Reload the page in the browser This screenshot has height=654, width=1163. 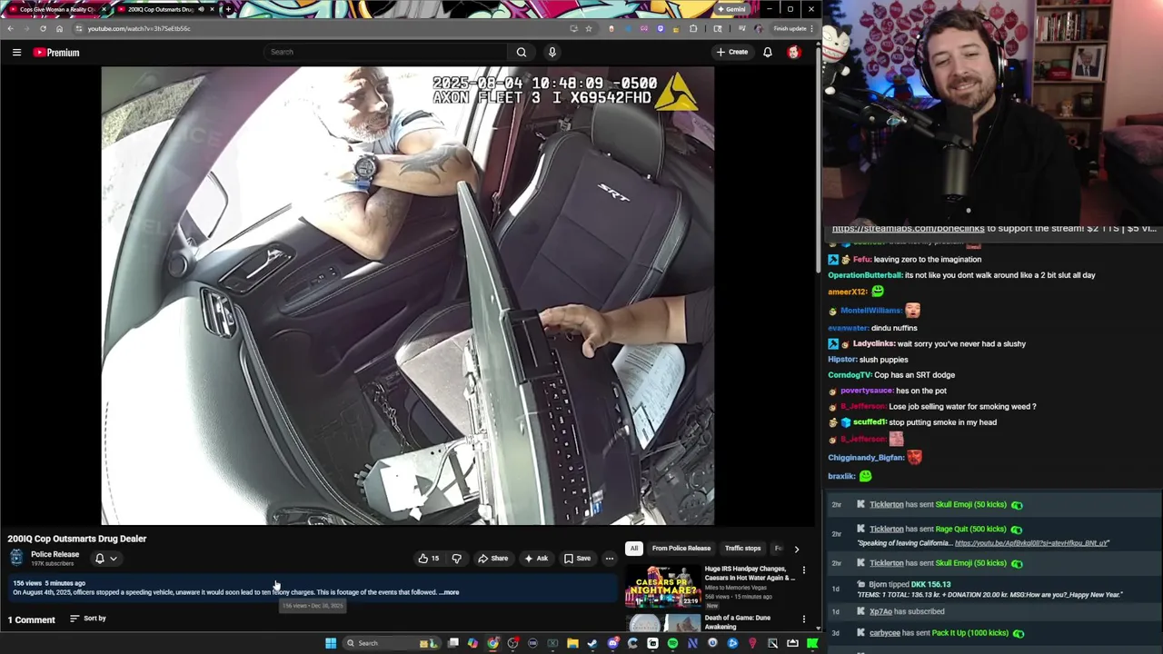point(43,28)
